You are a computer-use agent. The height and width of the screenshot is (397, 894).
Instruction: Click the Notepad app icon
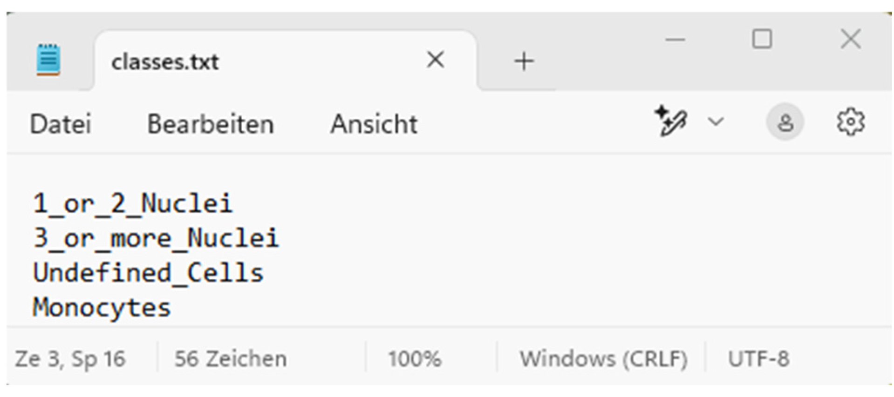coord(48,60)
